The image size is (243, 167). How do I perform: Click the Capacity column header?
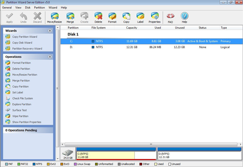coord(131,28)
